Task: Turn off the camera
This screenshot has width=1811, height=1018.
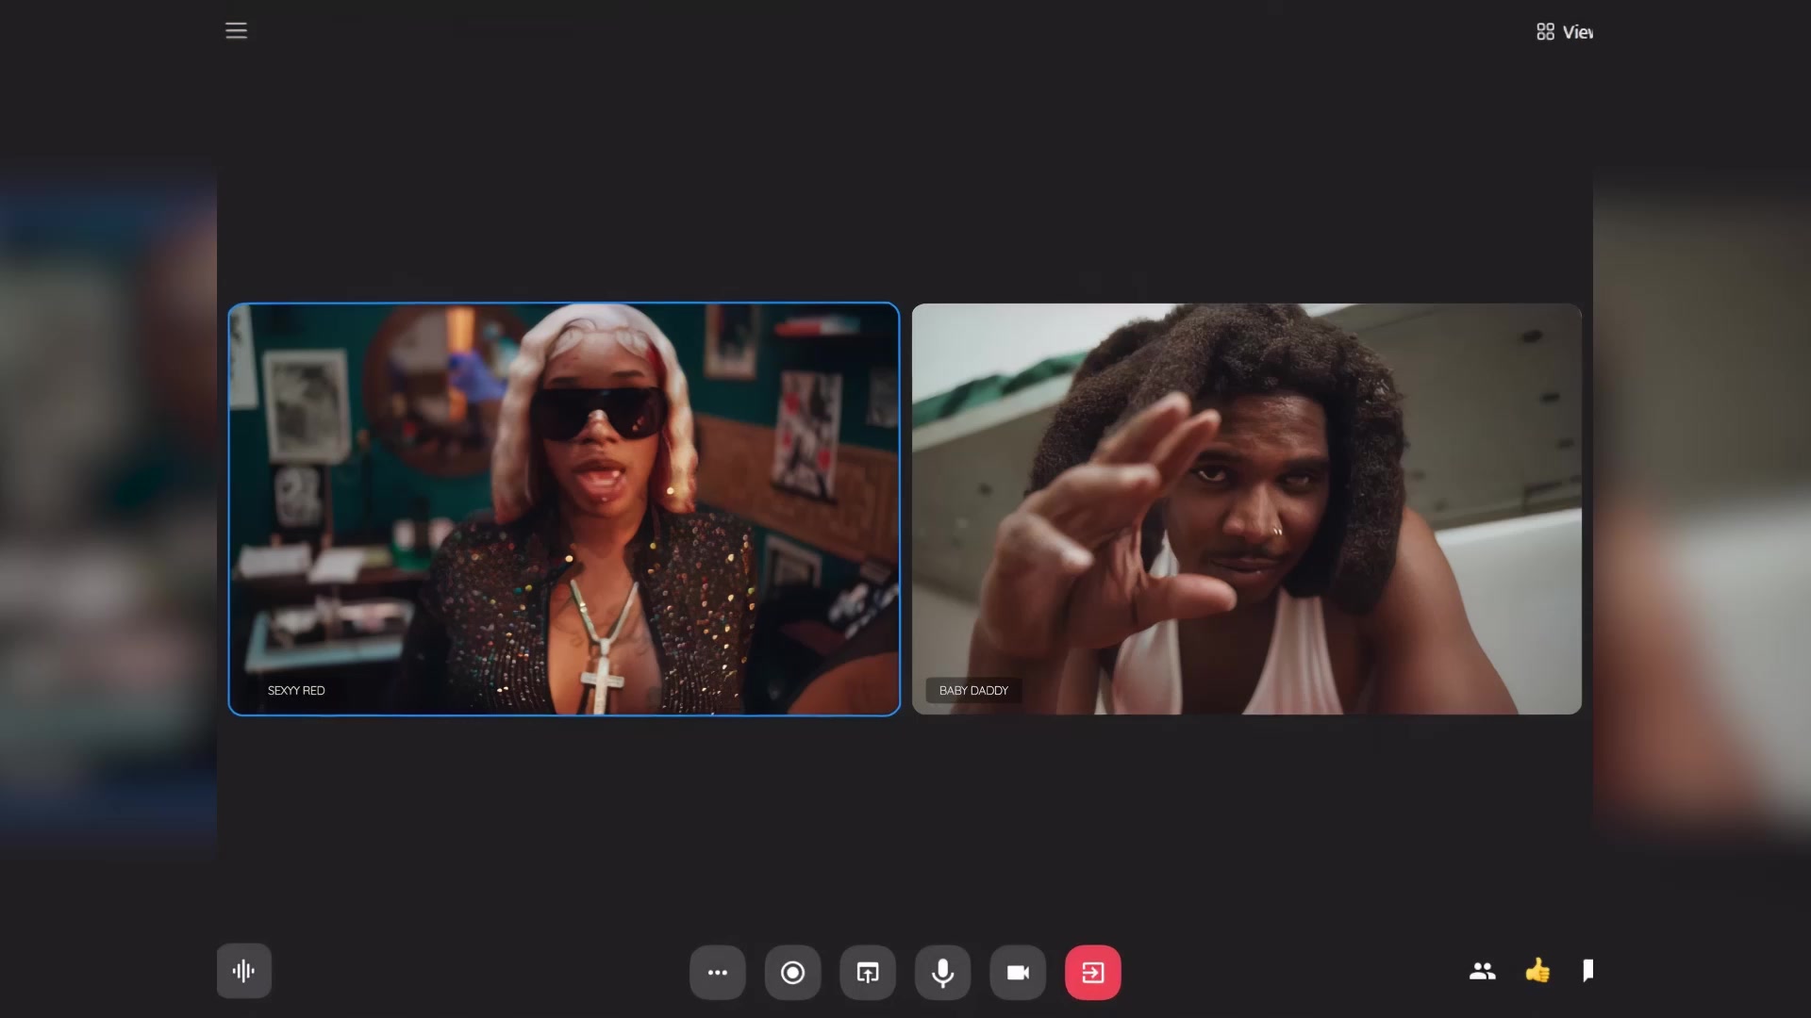Action: 1018,972
